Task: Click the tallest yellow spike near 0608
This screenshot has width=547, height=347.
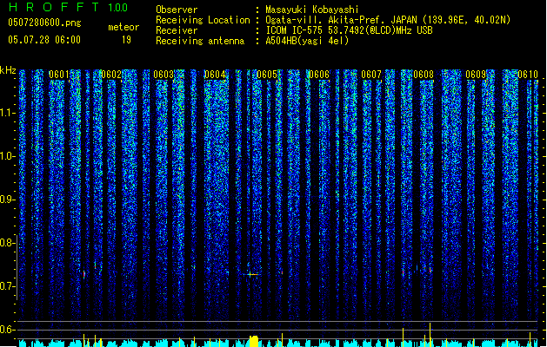Action: pyautogui.click(x=430, y=335)
